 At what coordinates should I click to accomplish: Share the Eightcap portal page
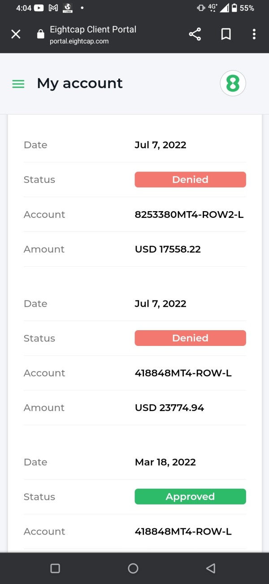coord(195,34)
